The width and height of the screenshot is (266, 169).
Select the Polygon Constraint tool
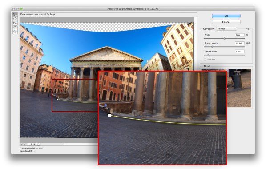click(15, 19)
